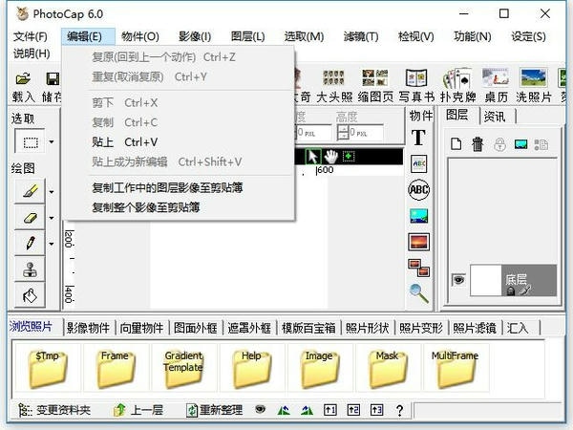Open the 缩图页 thumbnail page tool
Image resolution: width=573 pixels, height=430 pixels.
(375, 86)
